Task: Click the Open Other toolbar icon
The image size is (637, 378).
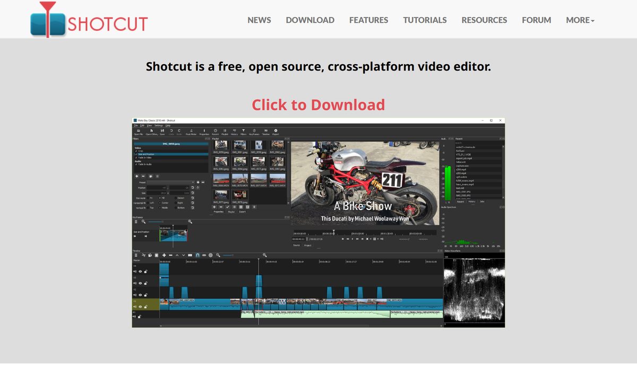Action: 151,130
